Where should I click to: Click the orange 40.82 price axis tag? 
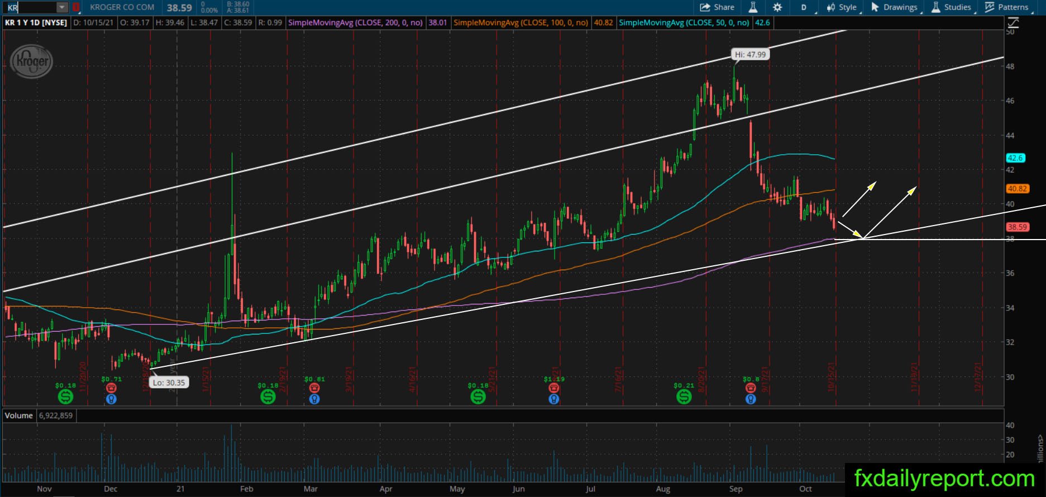(x=1017, y=189)
